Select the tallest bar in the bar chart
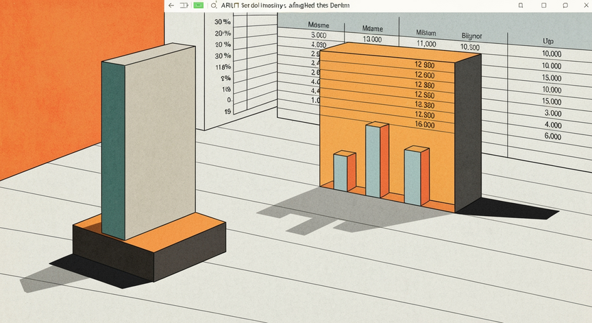The height and width of the screenshot is (323, 592). pyautogui.click(x=377, y=160)
